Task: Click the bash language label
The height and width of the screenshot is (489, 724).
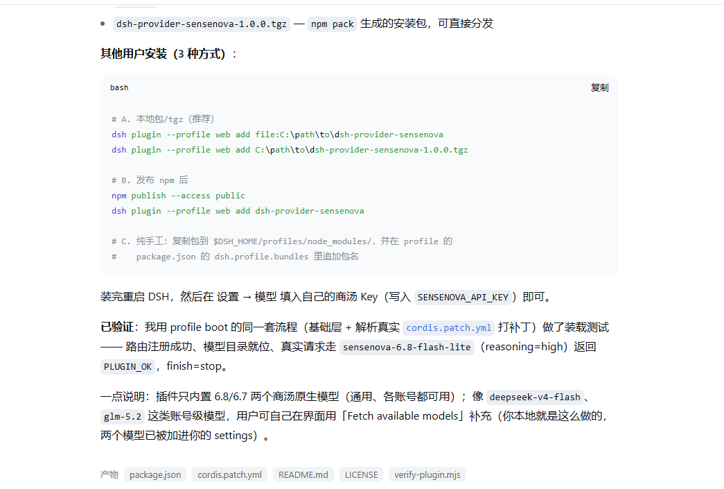Action: coord(119,88)
